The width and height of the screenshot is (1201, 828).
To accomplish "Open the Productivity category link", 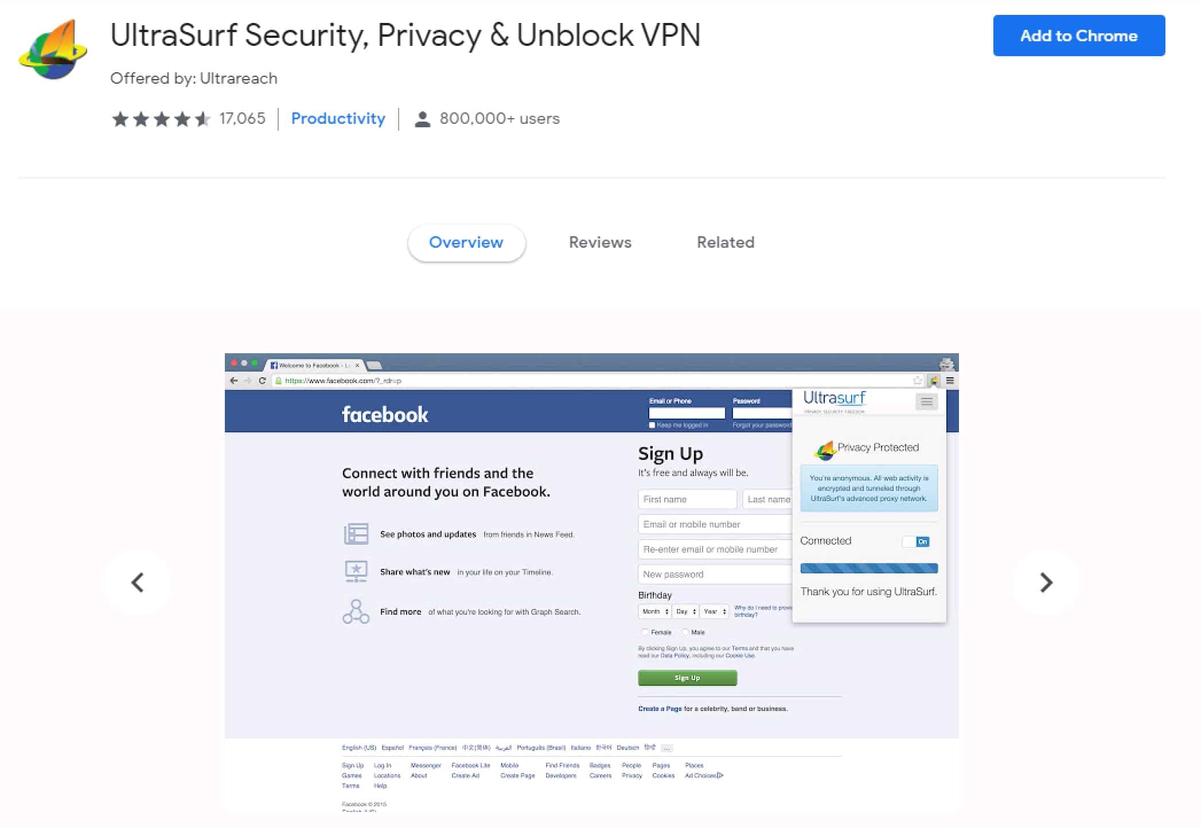I will 338,119.
